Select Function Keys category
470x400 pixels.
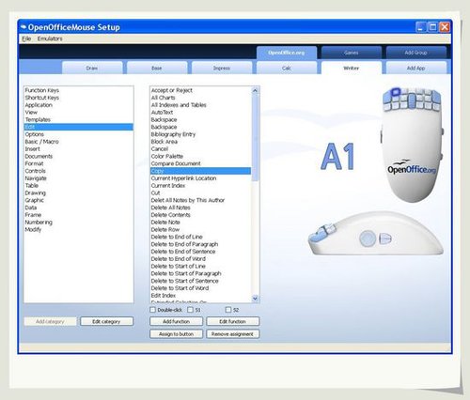pos(42,90)
